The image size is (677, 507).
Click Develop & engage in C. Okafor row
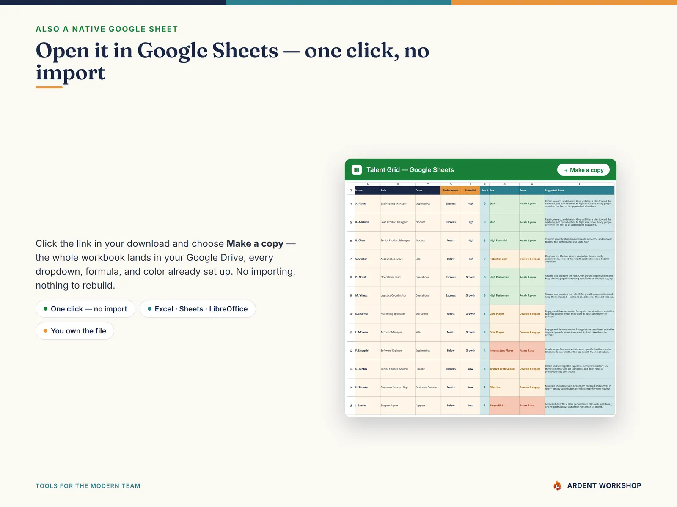pyautogui.click(x=532, y=259)
